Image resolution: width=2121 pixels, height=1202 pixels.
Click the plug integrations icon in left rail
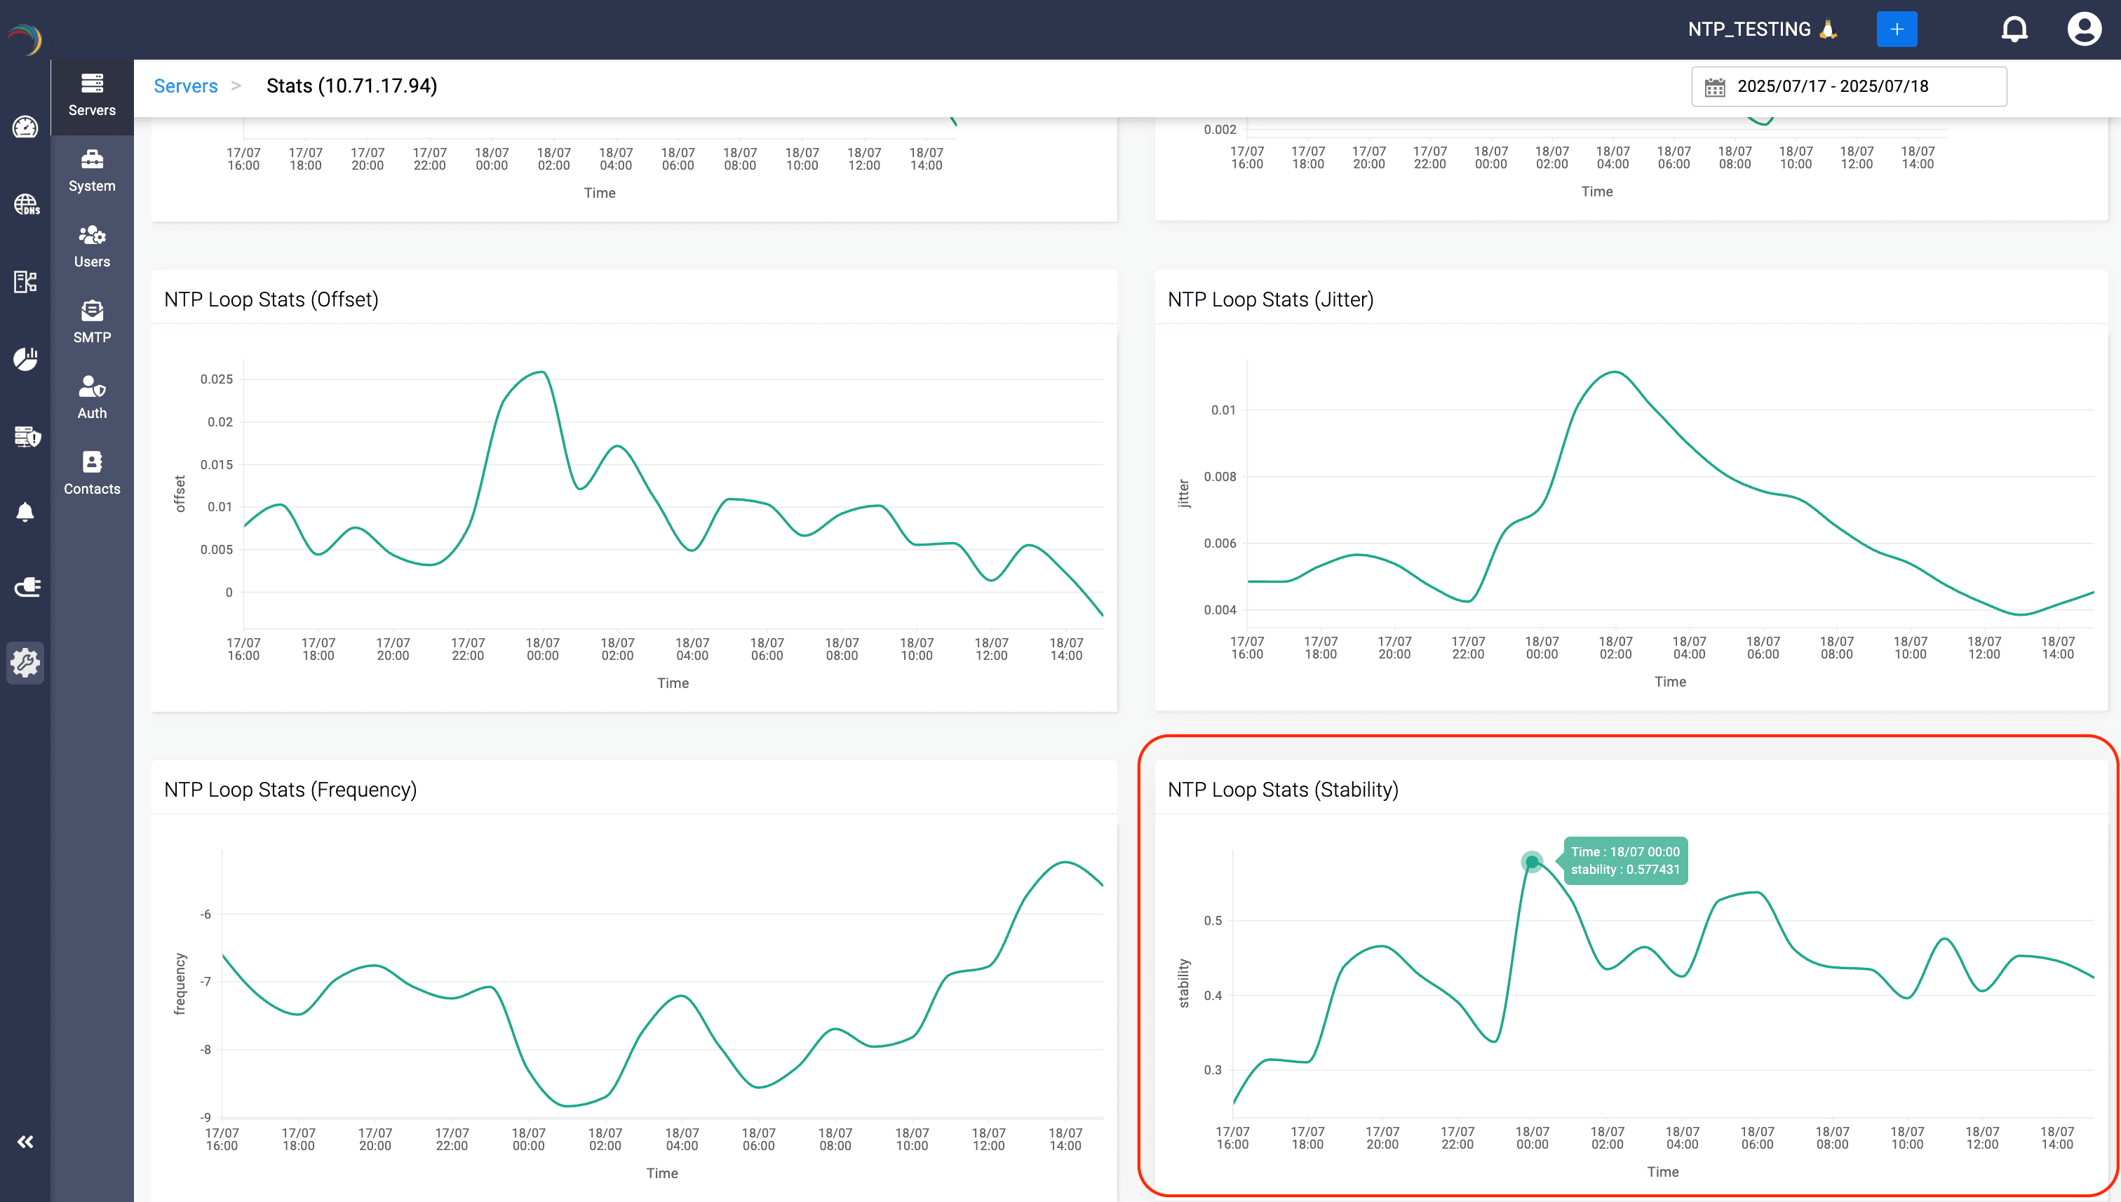25,587
